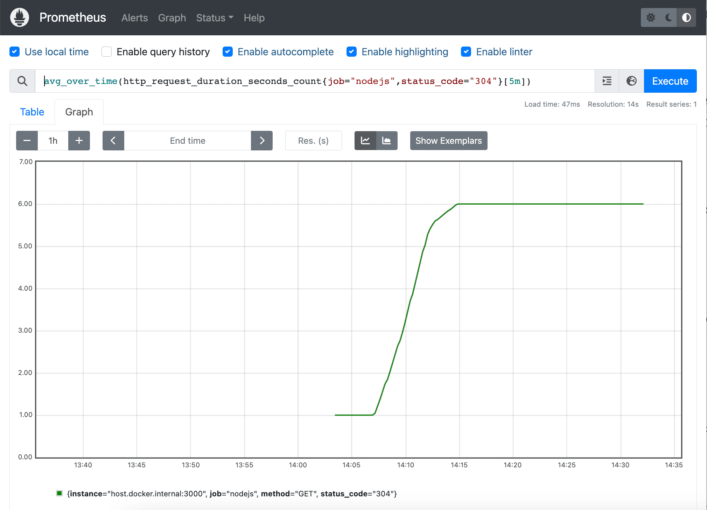Uncheck Use local time
Viewport: 707px width, 510px height.
15,52
